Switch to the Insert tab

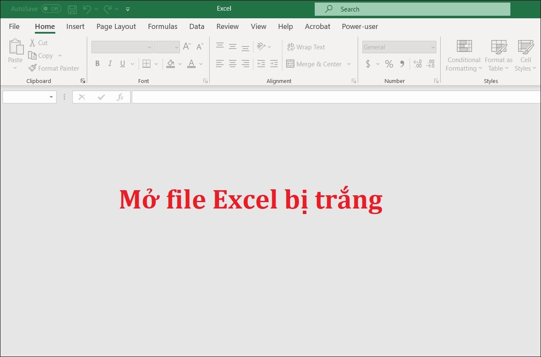(x=75, y=26)
